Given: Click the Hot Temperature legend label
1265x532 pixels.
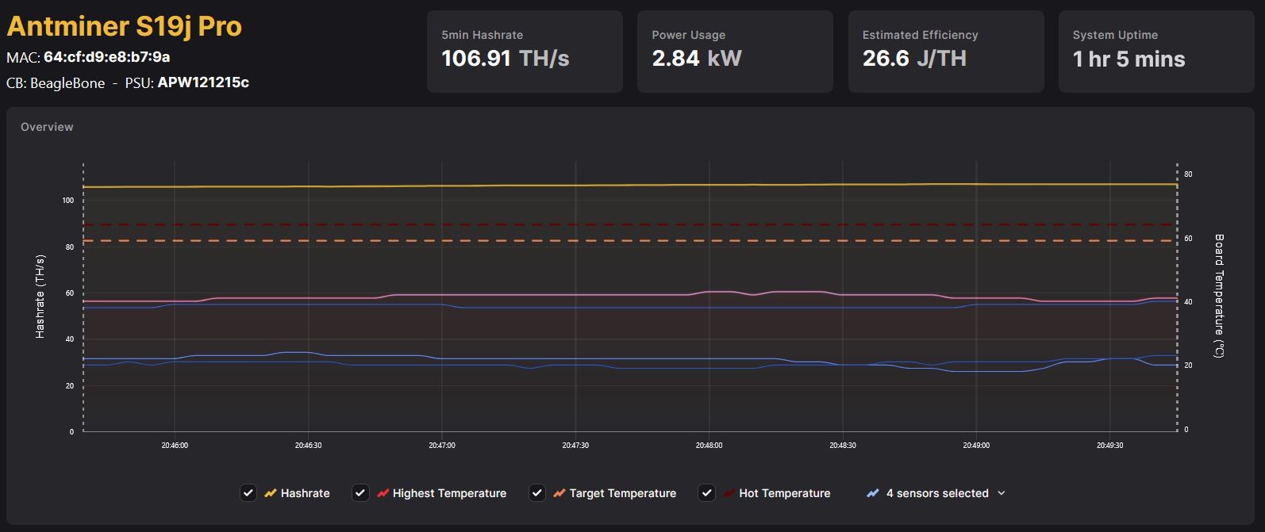Looking at the screenshot, I should (x=785, y=493).
